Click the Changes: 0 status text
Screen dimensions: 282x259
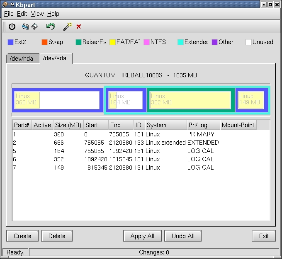click(154, 252)
